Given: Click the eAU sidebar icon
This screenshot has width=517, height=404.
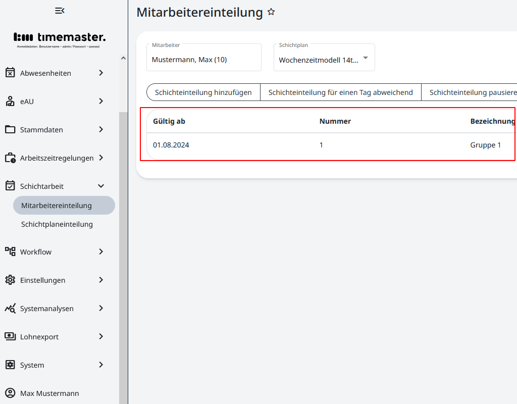Looking at the screenshot, I should point(10,101).
